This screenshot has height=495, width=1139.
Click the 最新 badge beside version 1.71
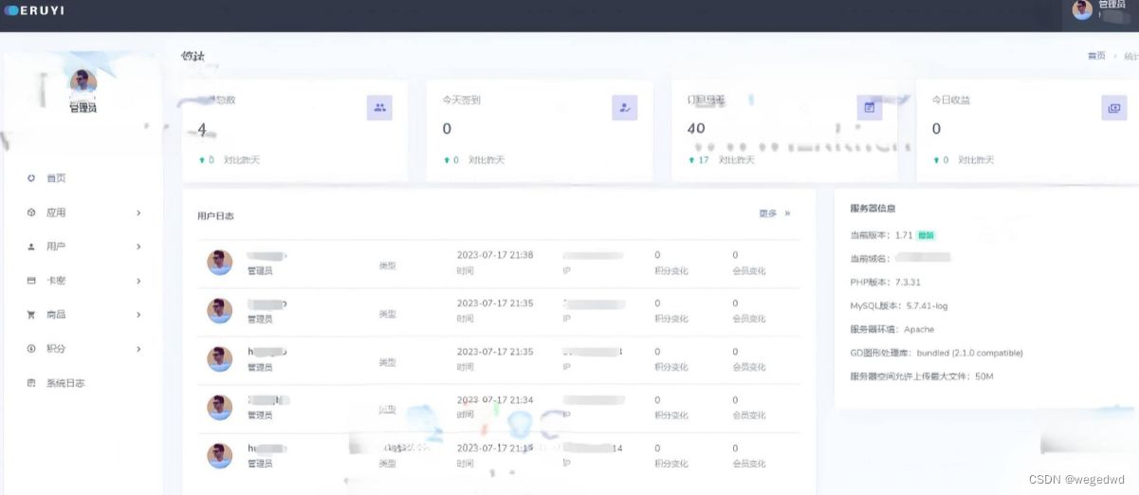(926, 234)
